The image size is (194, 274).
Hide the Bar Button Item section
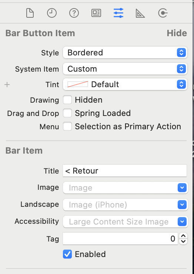click(177, 33)
